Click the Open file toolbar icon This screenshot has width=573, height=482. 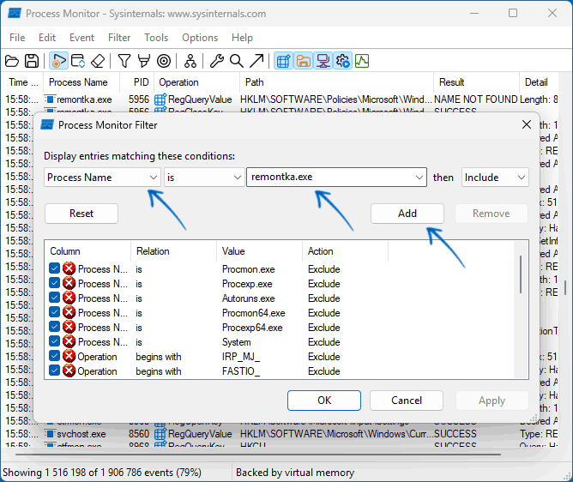click(12, 61)
